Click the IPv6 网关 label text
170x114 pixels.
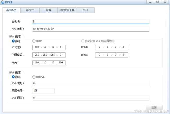18,98
